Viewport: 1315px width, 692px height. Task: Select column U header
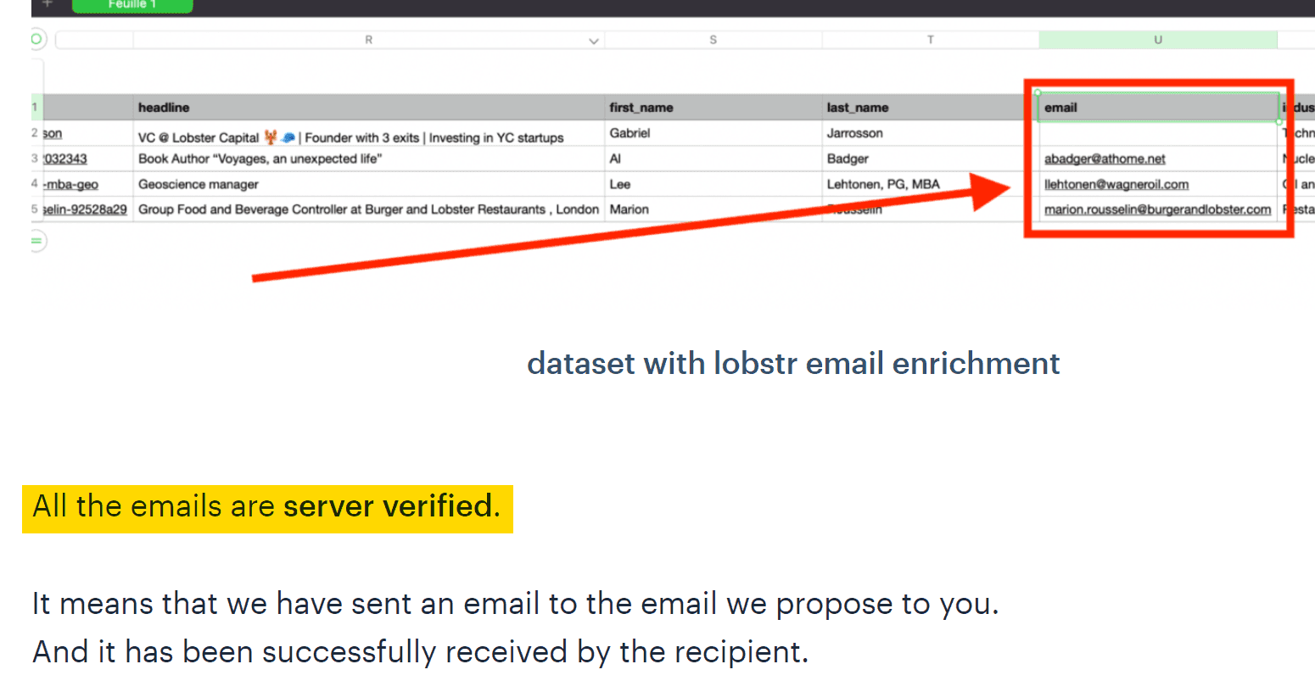tap(1158, 40)
